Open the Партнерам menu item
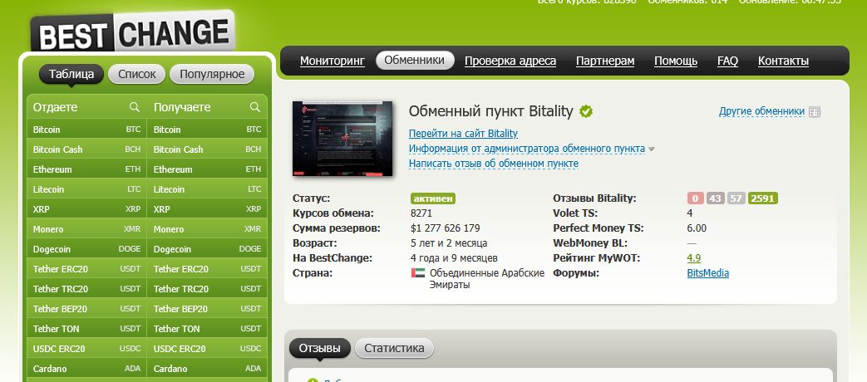The image size is (867, 382). pos(605,61)
